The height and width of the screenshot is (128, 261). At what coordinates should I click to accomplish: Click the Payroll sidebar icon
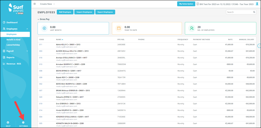(x=4, y=51)
